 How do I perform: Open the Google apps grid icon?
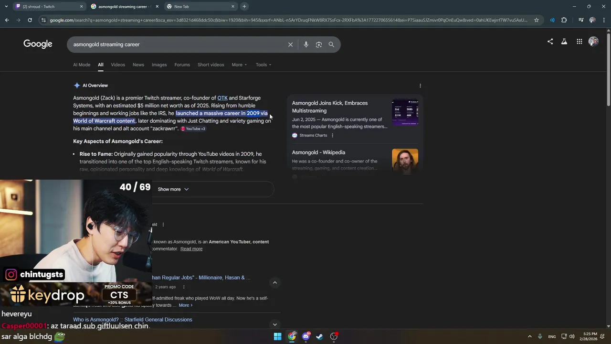[579, 42]
